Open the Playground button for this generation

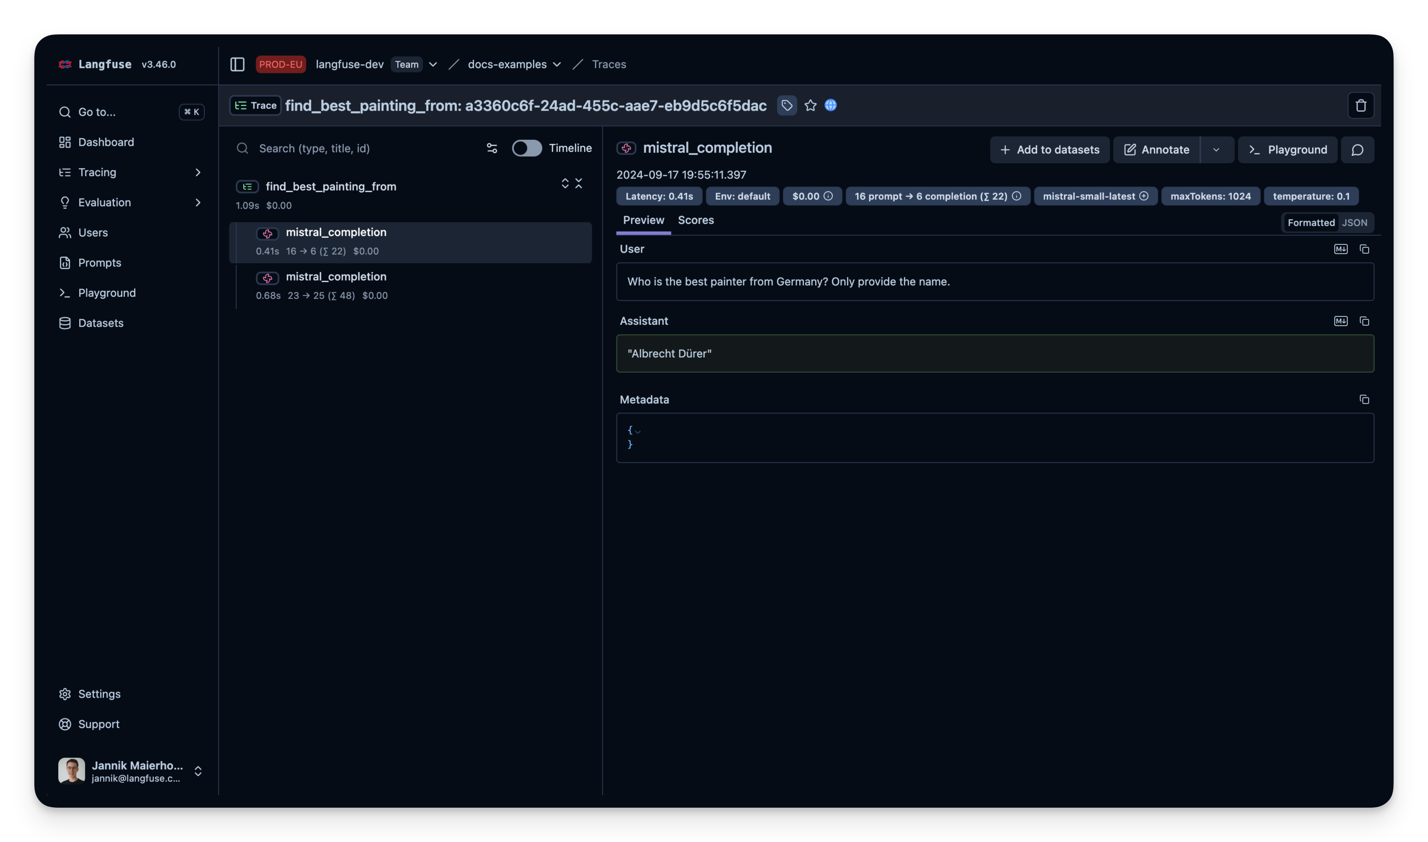(x=1287, y=150)
